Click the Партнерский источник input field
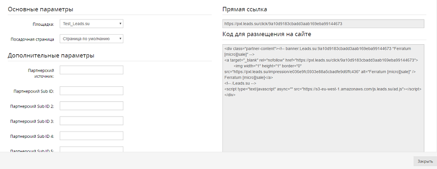 pos(91,70)
